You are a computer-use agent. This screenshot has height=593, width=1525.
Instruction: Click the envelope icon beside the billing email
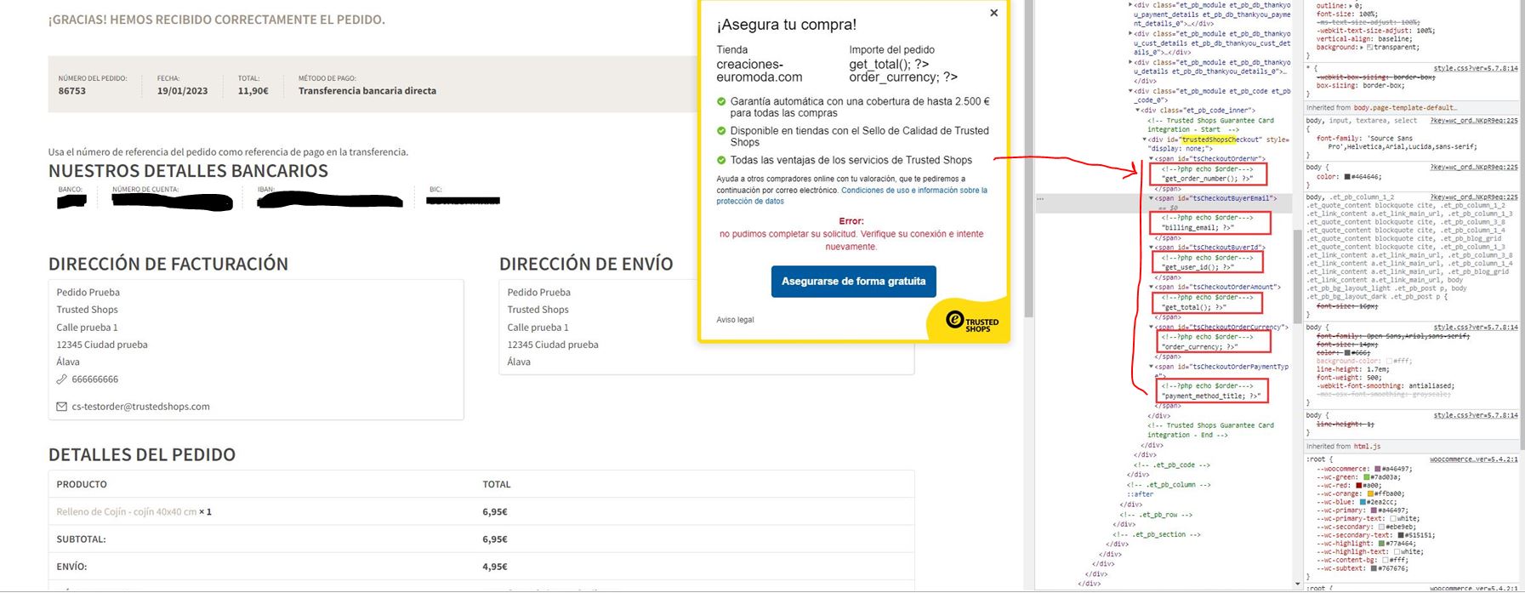click(61, 407)
